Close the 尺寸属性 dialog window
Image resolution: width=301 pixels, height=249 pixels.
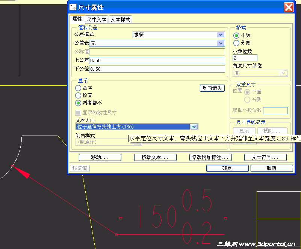(289, 7)
